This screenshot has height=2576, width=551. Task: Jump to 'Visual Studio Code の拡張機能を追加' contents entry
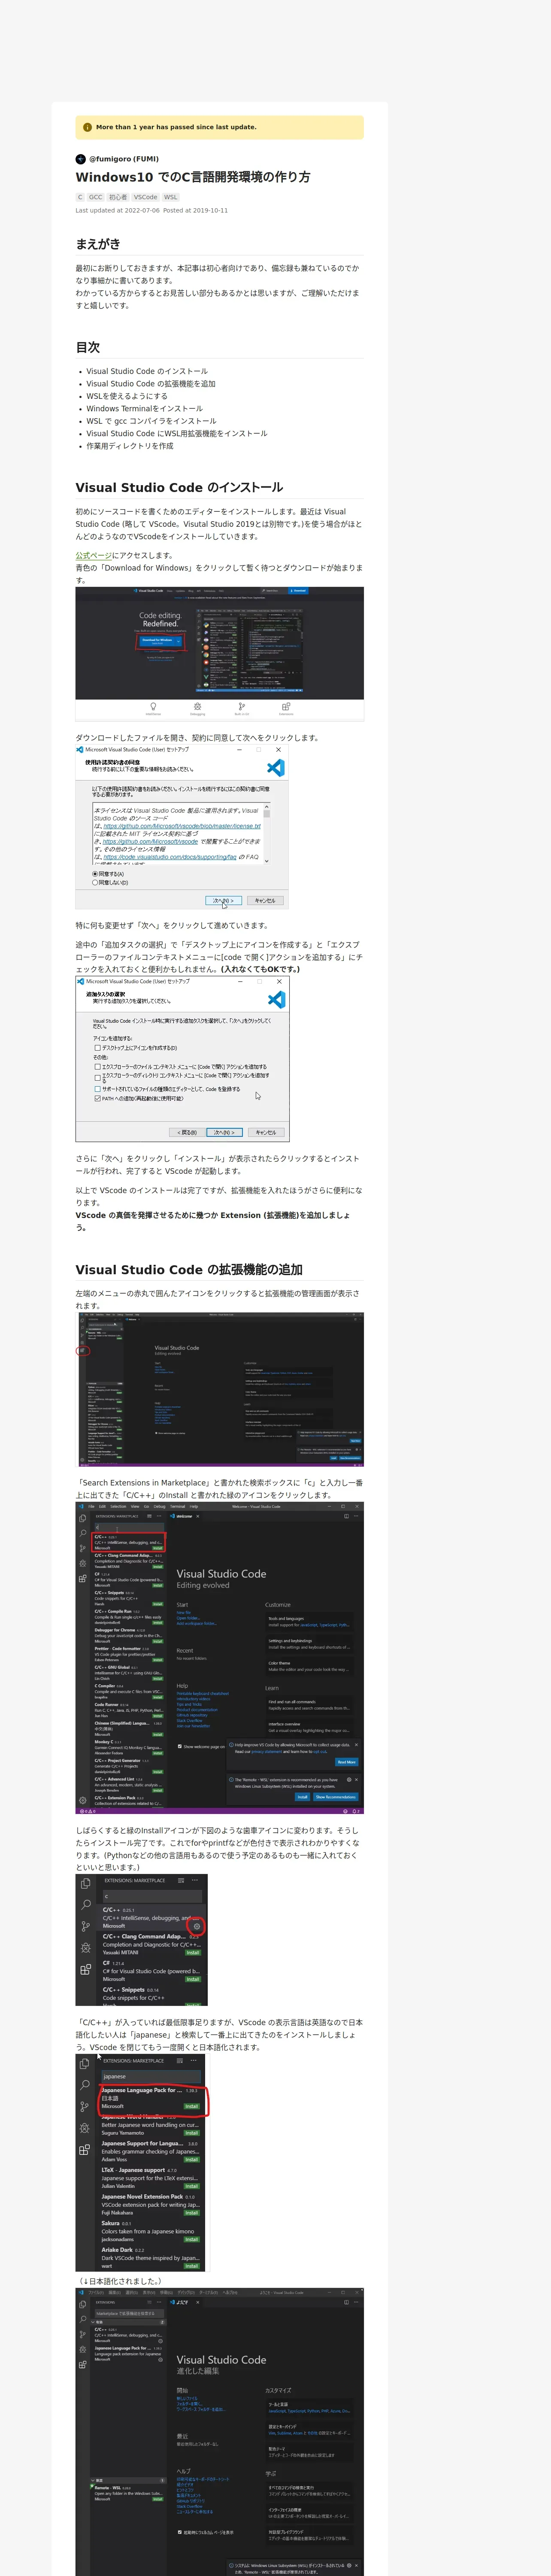click(x=151, y=384)
